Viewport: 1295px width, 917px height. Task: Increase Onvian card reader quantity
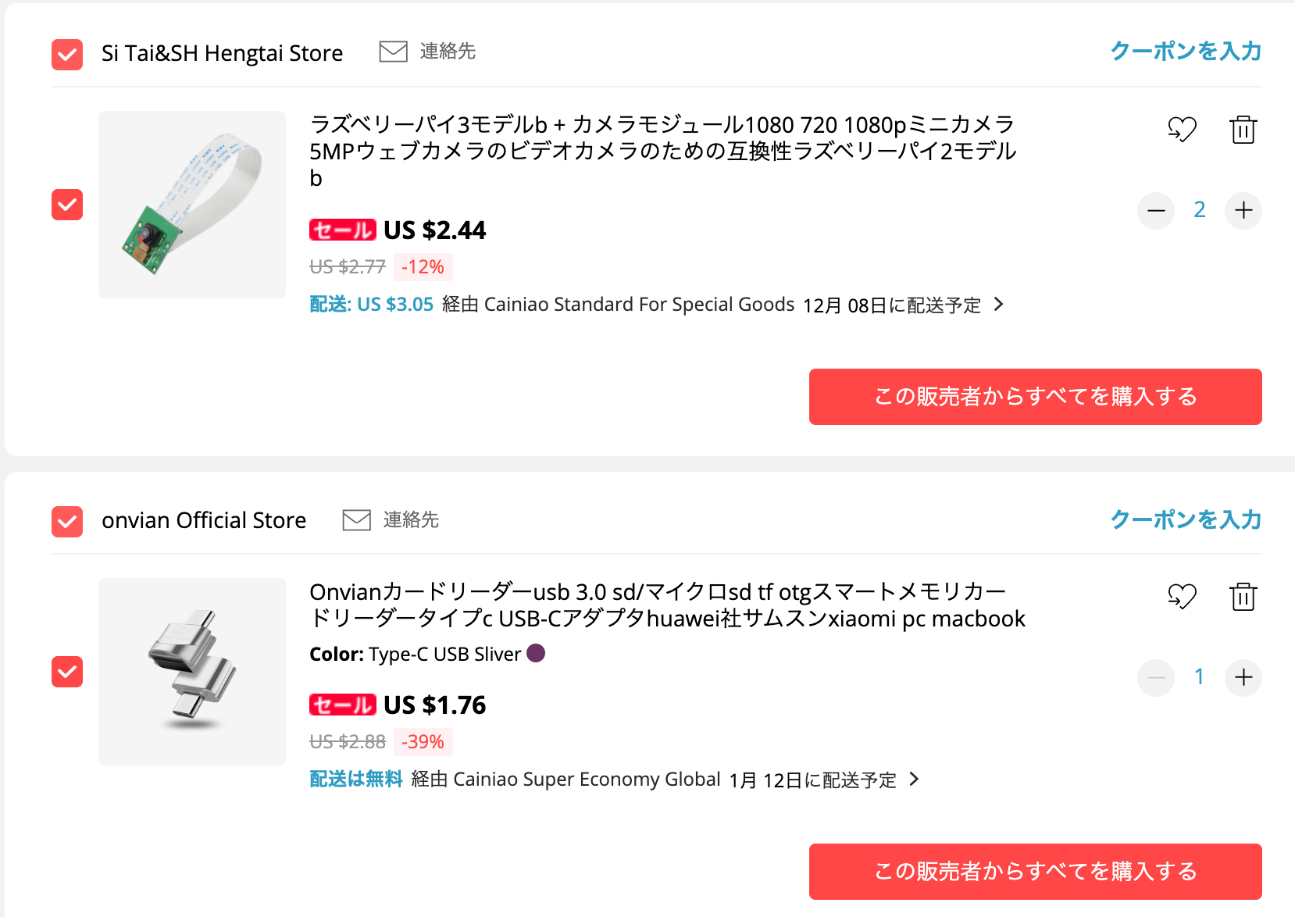click(x=1243, y=677)
